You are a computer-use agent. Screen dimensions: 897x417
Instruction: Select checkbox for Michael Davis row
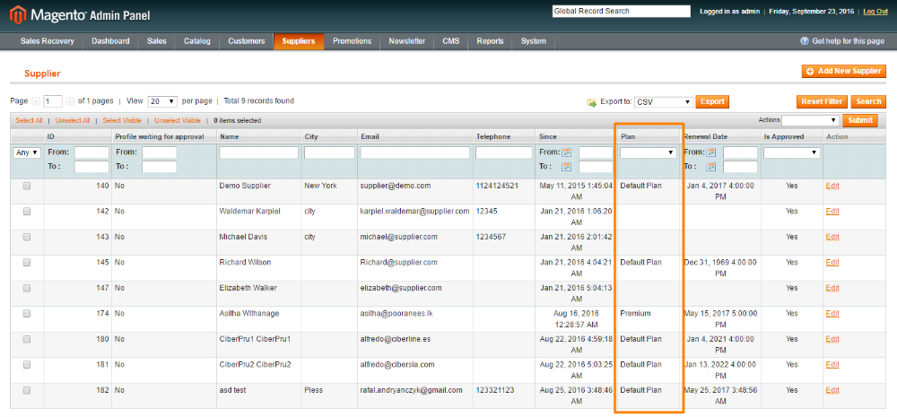click(x=26, y=237)
